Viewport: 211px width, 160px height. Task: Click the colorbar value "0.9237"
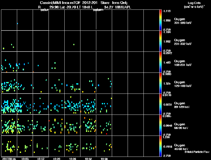(x=167, y=105)
